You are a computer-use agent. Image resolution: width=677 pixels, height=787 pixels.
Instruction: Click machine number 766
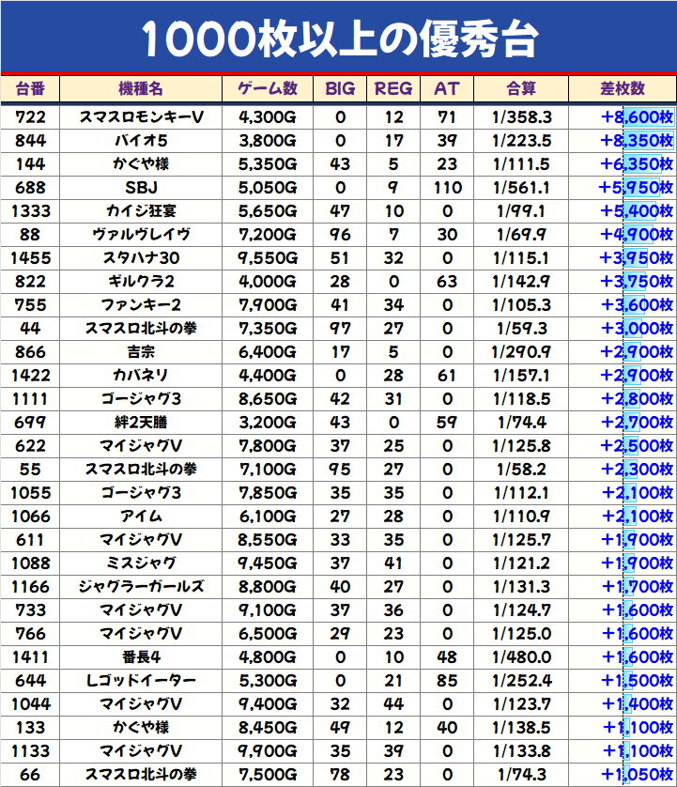click(30, 633)
